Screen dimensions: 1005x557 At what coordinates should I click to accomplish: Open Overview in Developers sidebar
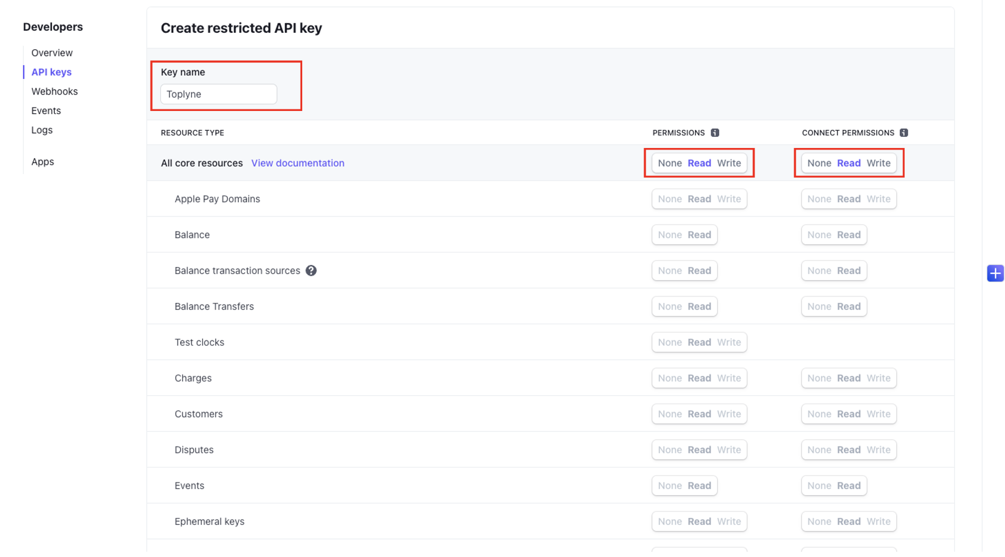point(52,53)
